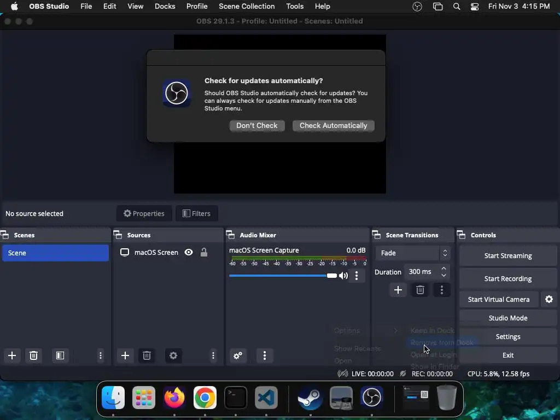Image resolution: width=560 pixels, height=420 pixels.
Task: Select the Scene item in Scenes list
Action: (x=55, y=253)
